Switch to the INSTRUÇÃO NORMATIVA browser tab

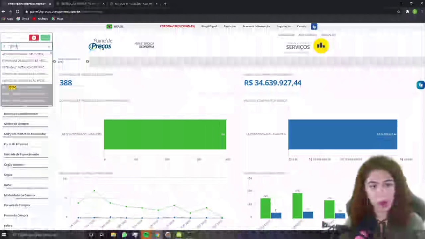(x=80, y=4)
